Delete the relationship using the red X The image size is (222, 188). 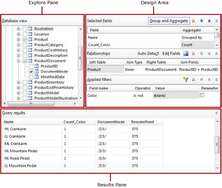coord(193,54)
